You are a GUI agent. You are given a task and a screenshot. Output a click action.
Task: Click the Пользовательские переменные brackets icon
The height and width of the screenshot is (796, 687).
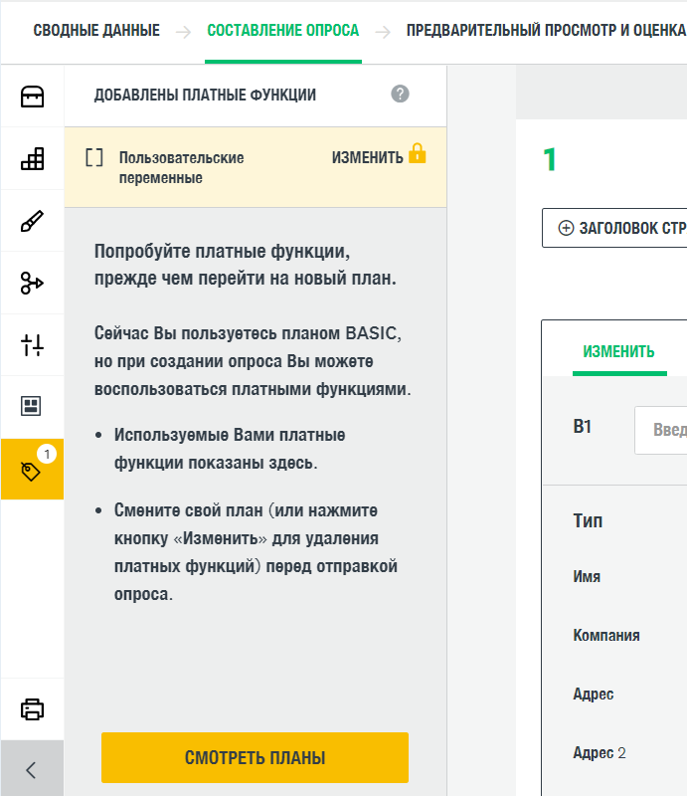(x=94, y=157)
